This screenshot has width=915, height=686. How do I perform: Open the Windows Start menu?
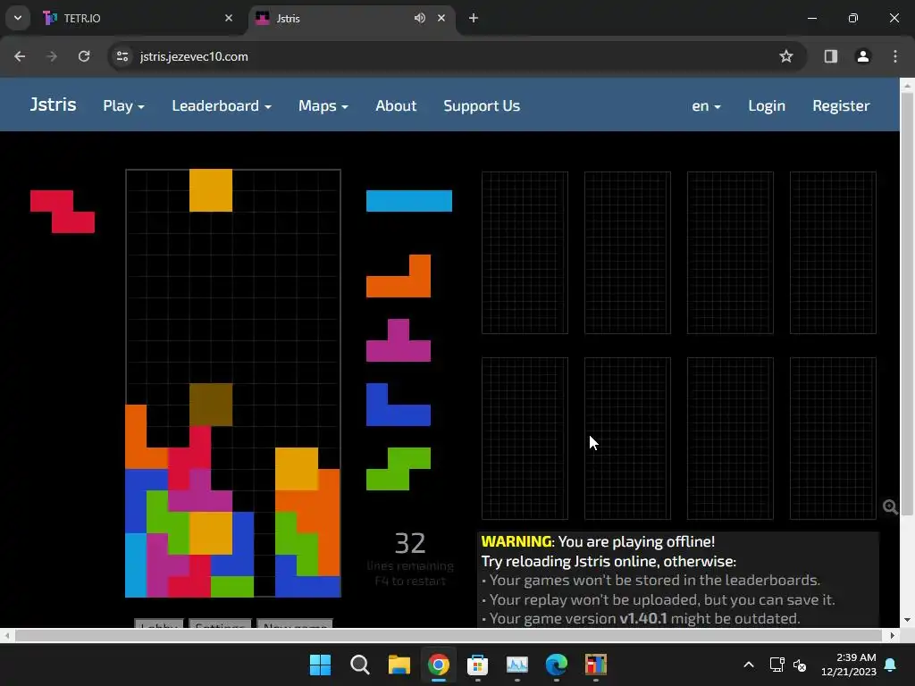321,665
